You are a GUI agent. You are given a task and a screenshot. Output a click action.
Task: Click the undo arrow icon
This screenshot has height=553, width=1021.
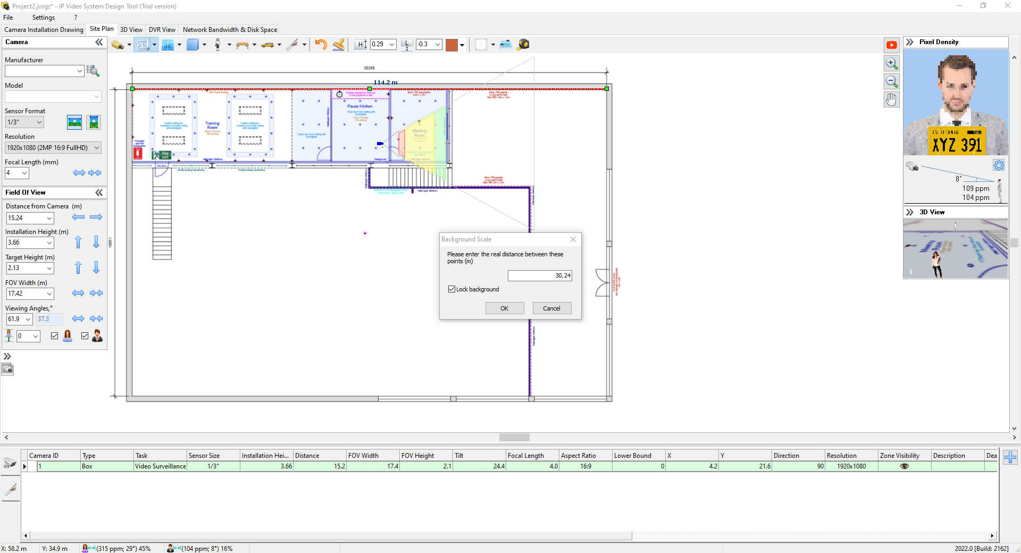pos(321,45)
